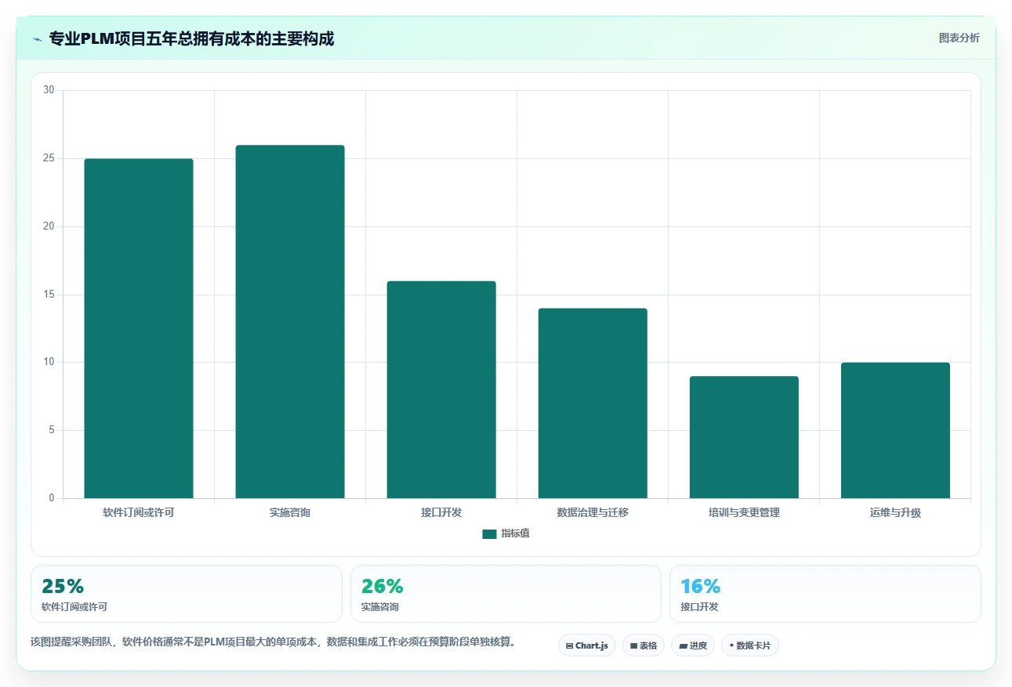
Task: Click the y-axis value 20
Action: [49, 226]
